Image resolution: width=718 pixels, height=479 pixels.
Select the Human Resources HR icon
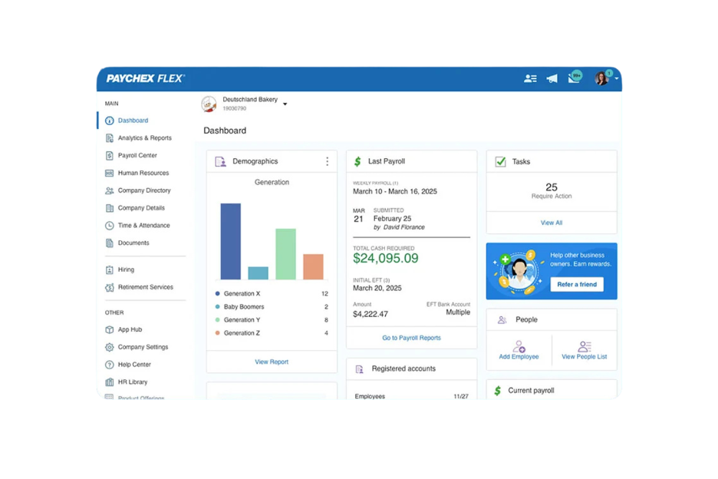pyautogui.click(x=110, y=173)
